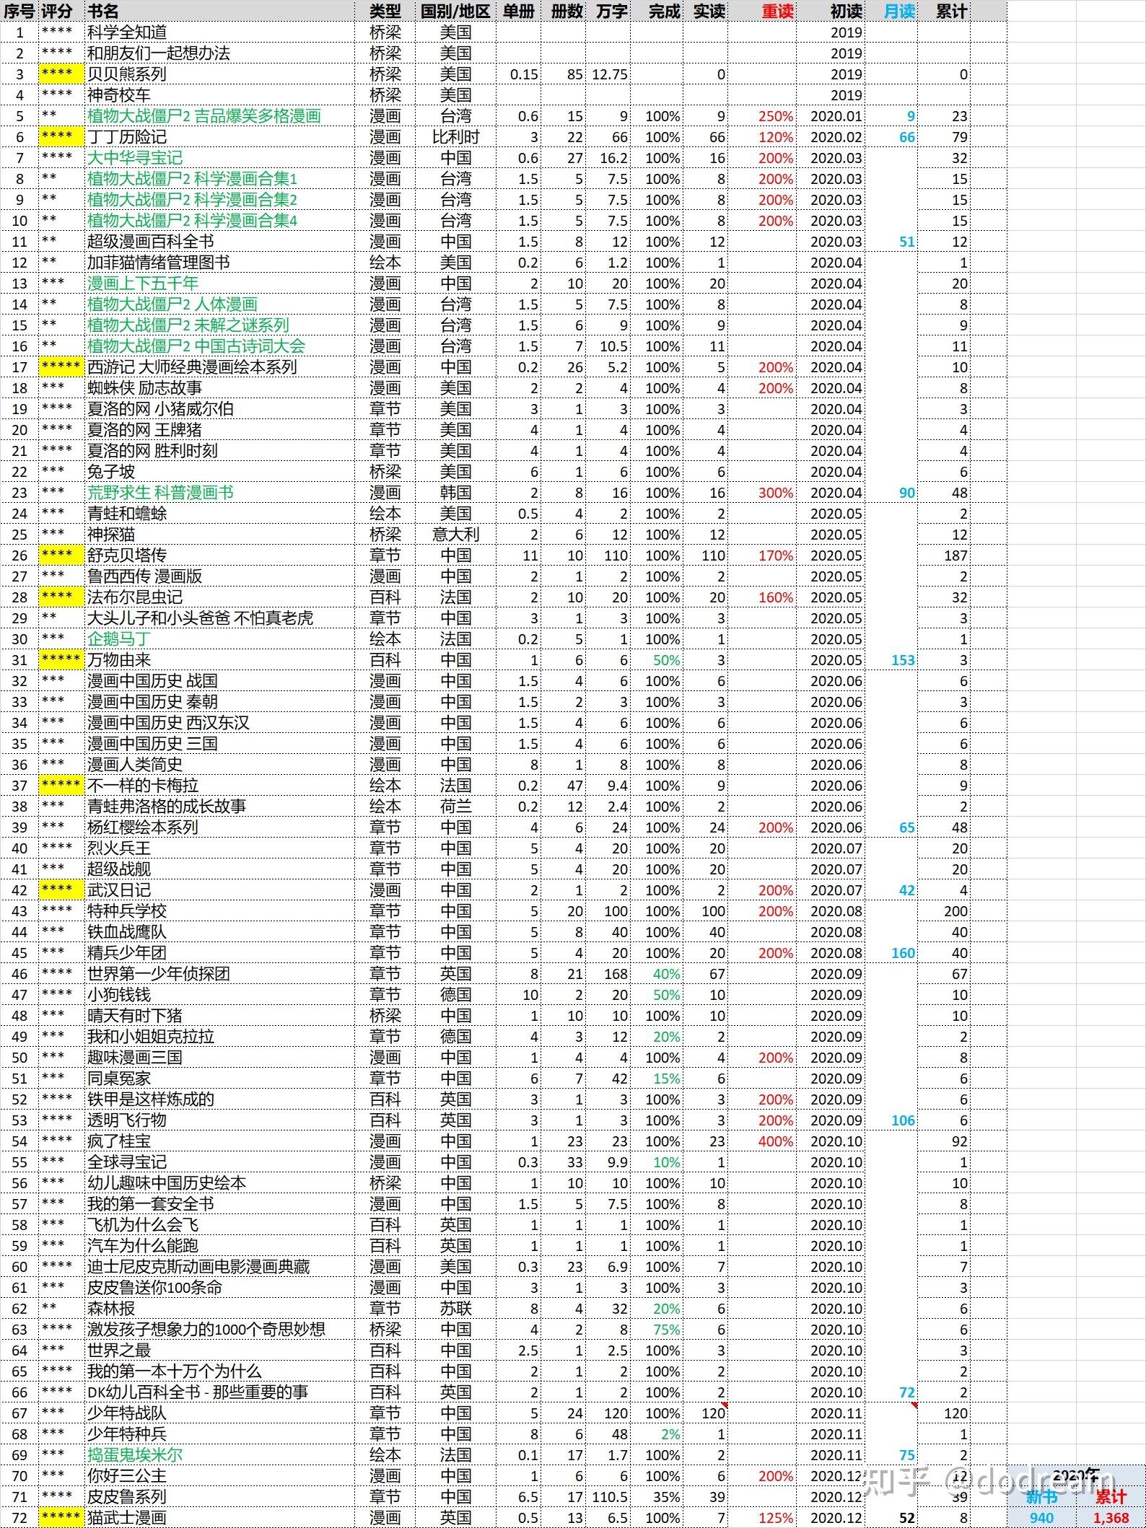Click the cell "杨红樱绘本系列"

click(143, 827)
